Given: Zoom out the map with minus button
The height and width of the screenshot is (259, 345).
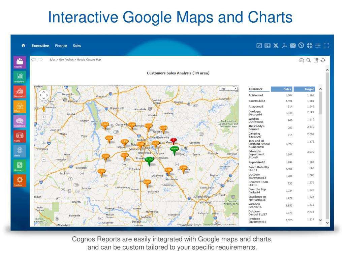Looking at the screenshot, I should click(x=44, y=160).
